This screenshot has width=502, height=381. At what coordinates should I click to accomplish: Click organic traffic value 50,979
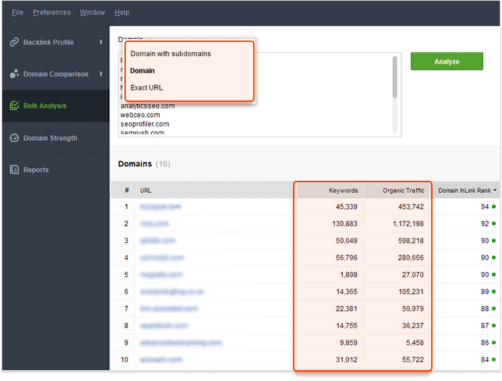click(413, 309)
